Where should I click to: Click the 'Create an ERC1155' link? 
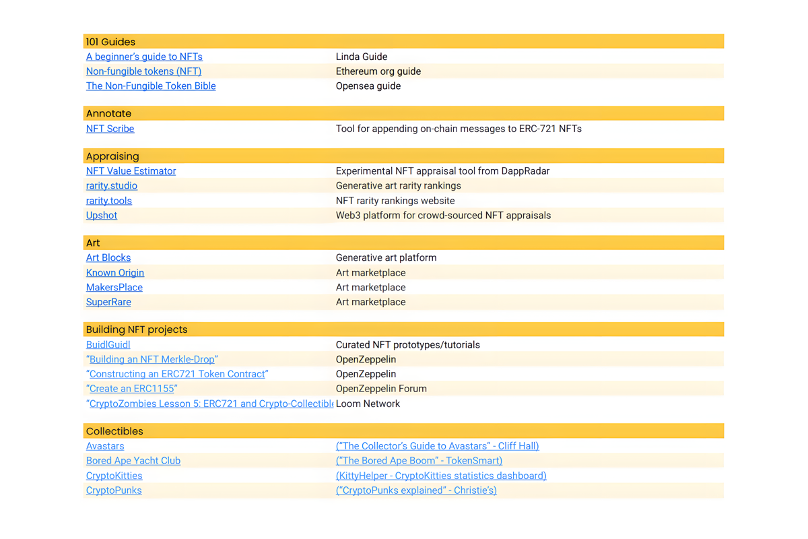tap(133, 389)
